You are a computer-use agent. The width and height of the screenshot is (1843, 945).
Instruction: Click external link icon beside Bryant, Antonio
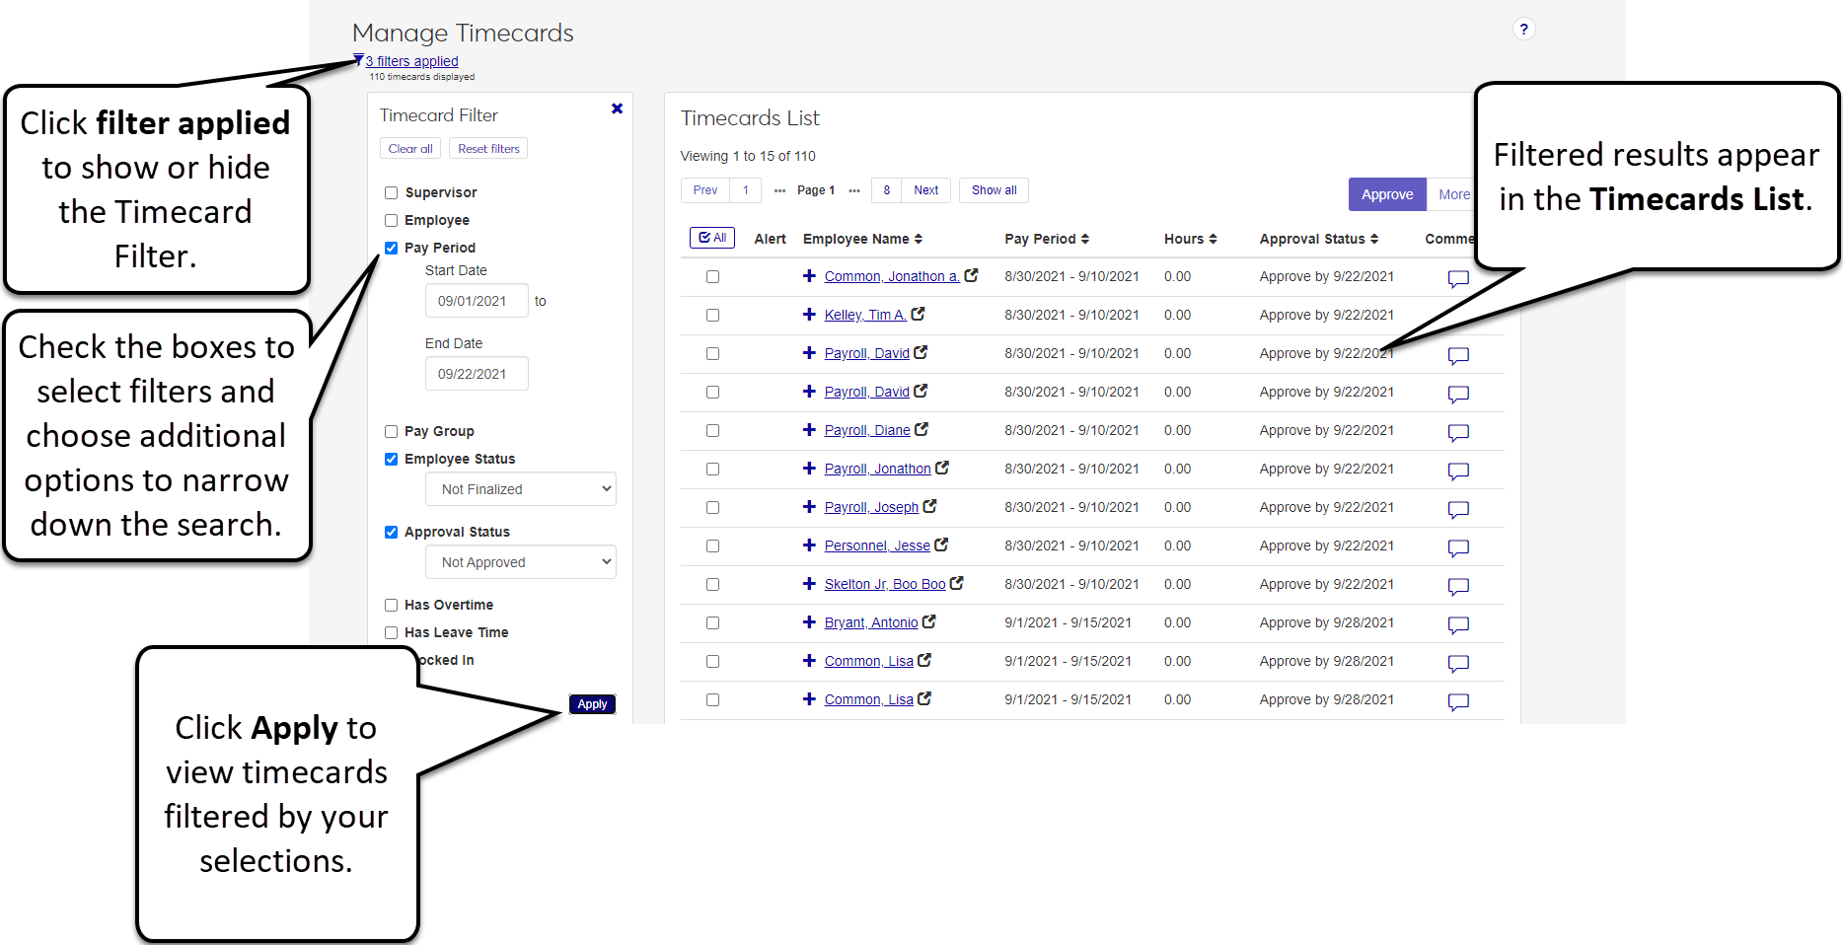click(x=928, y=622)
